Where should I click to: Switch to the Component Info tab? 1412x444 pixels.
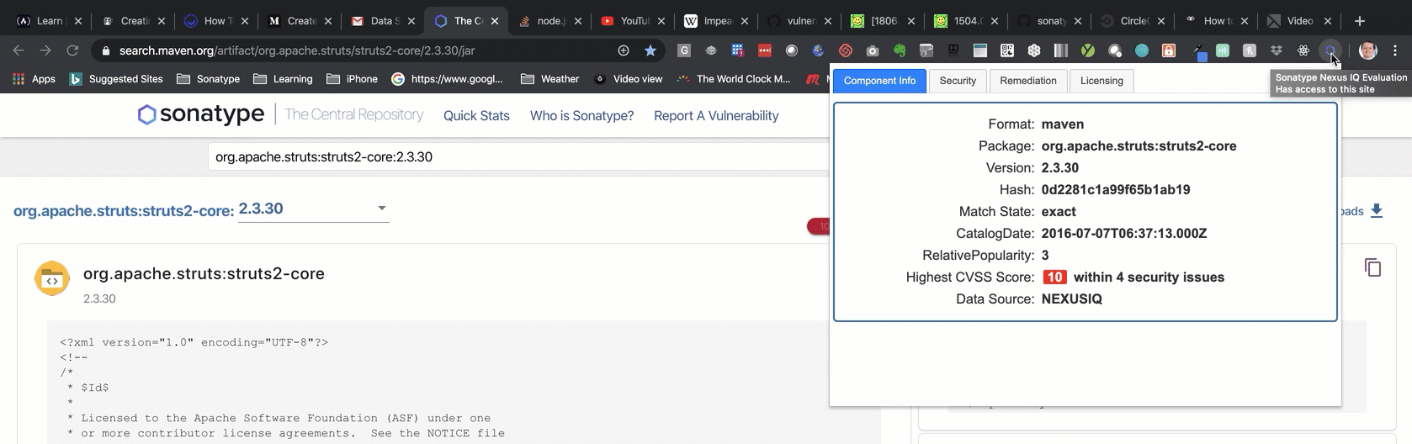click(879, 81)
